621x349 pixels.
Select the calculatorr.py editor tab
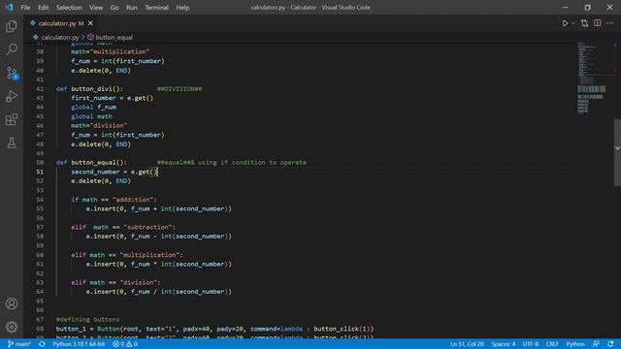[60, 23]
